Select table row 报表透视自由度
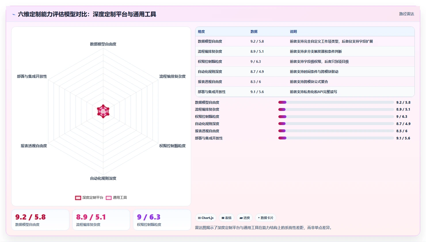 pyautogui.click(x=305, y=82)
